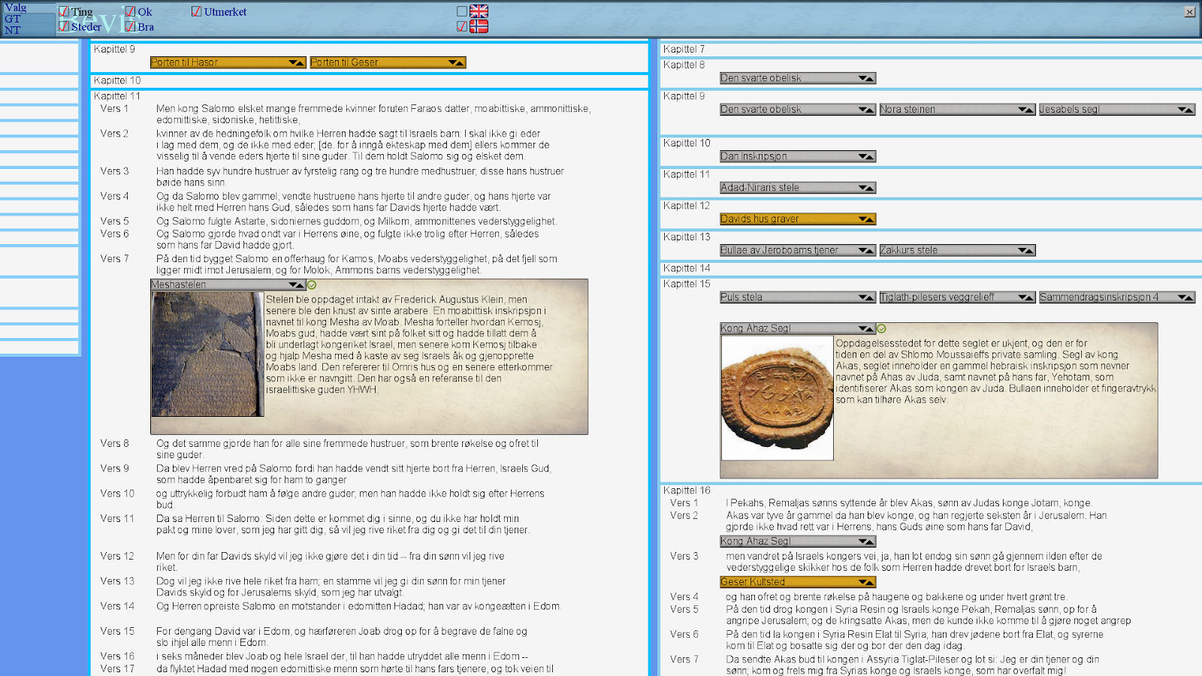Close the window with the X button
1202x676 pixels.
coord(1190,12)
